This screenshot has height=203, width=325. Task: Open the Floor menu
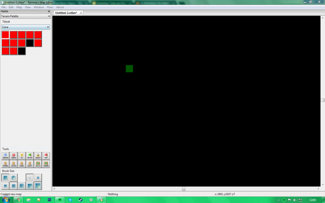point(50,7)
